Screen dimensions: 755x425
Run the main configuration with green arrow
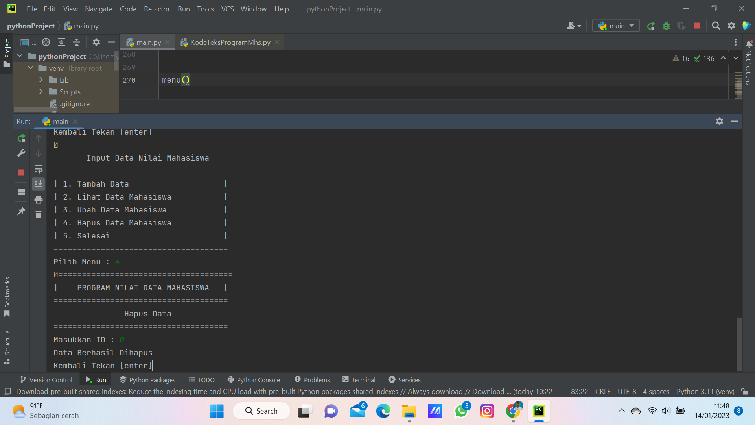(x=651, y=26)
